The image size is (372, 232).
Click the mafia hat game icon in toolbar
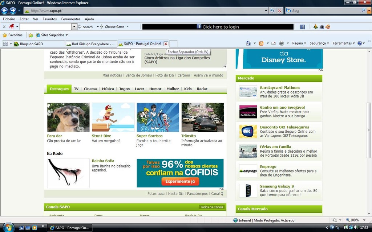point(322,27)
